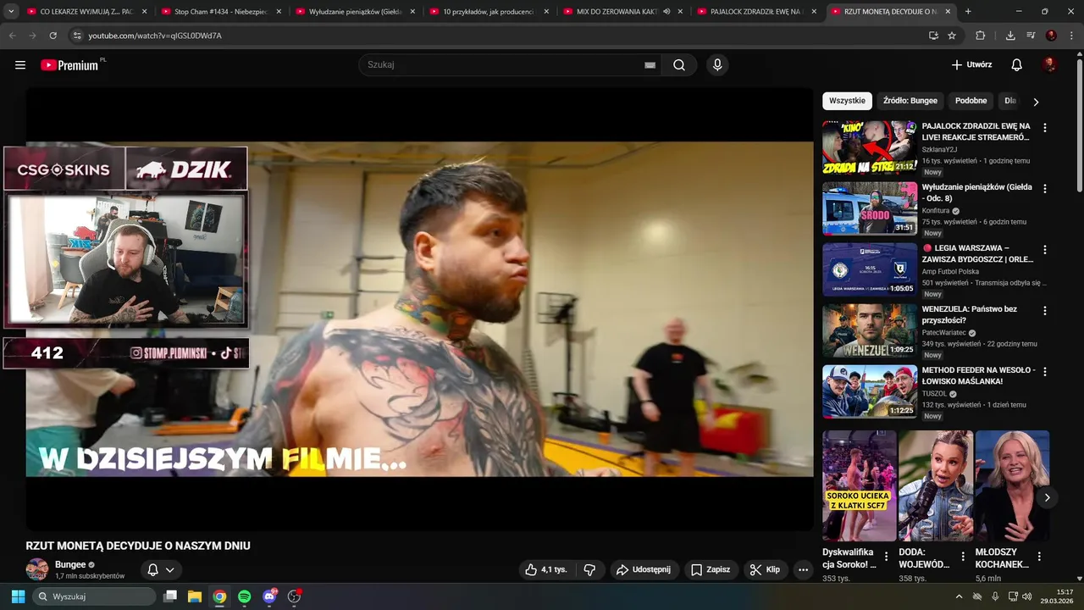
Task: Open Chrome three-dot menu
Action: pyautogui.click(x=1071, y=36)
